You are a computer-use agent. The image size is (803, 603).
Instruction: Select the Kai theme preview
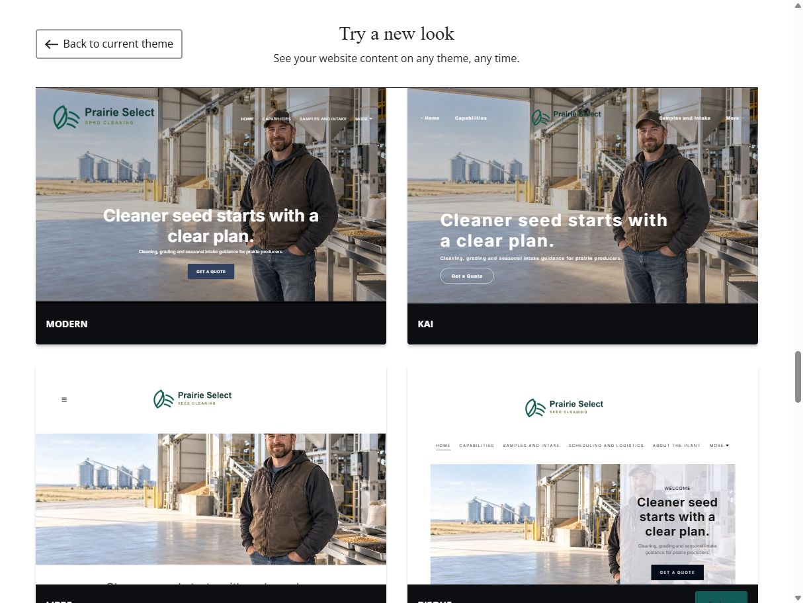tap(583, 216)
